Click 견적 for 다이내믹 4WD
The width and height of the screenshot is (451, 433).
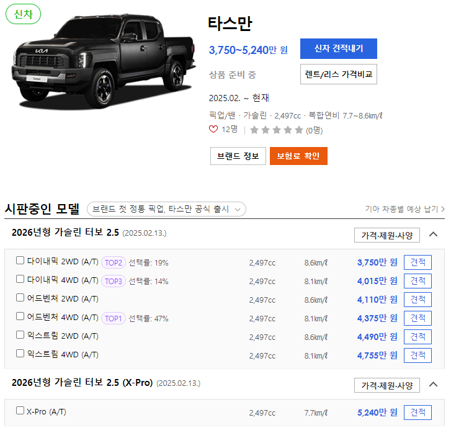click(x=418, y=281)
